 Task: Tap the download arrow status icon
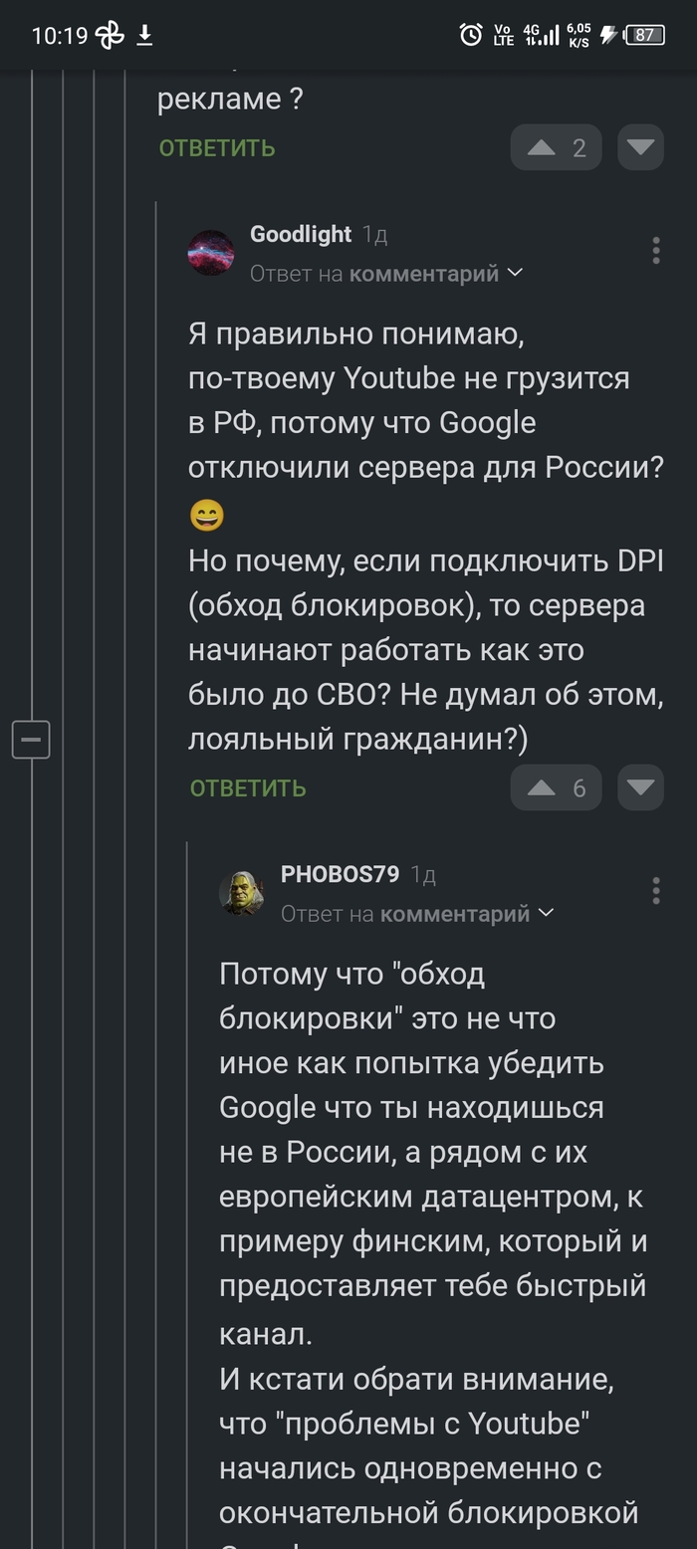[144, 36]
